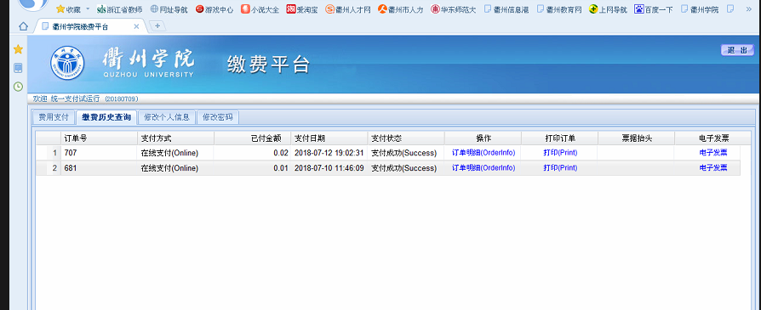Open the 华东师范大 bookmark
Screen dimensions: 761x310
[x=454, y=9]
